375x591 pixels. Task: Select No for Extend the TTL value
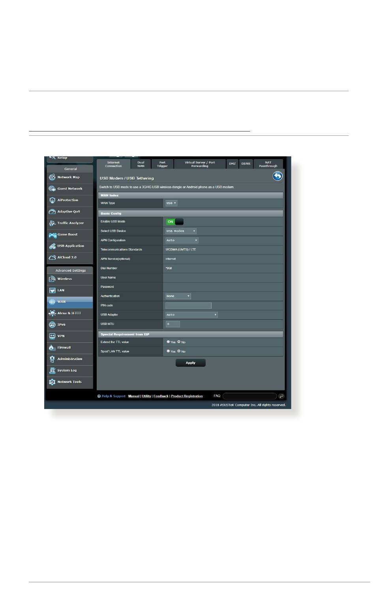pyautogui.click(x=179, y=342)
